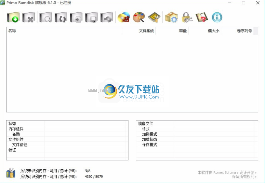Screen dimensions: 265x183
Task: Select the 文件路径 row
Action: [x=67, y=144]
